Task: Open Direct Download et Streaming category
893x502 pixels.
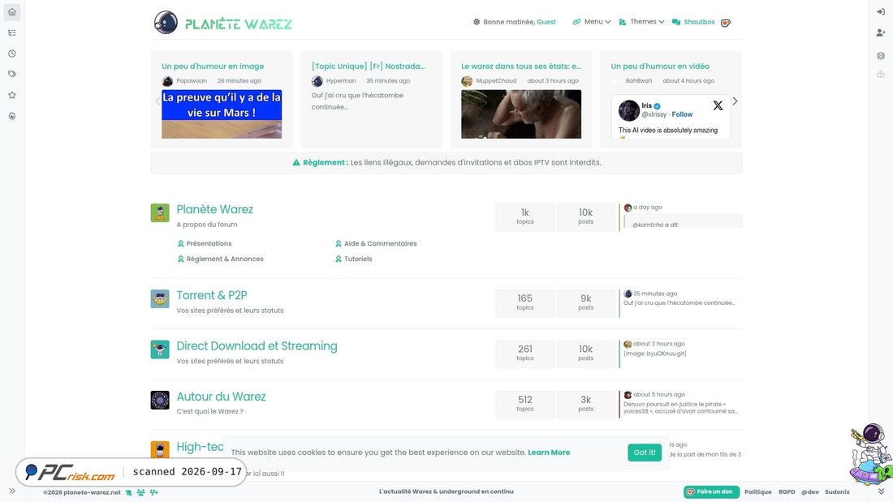Action: tap(257, 346)
